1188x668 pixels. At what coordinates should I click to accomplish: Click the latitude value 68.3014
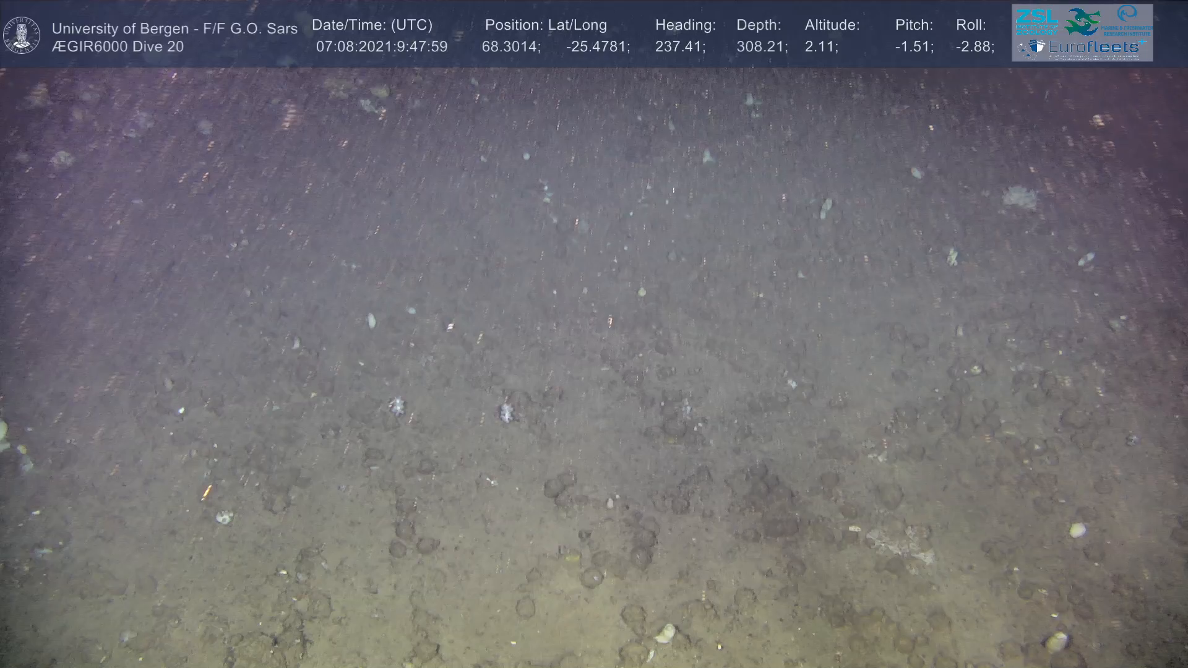[510, 46]
